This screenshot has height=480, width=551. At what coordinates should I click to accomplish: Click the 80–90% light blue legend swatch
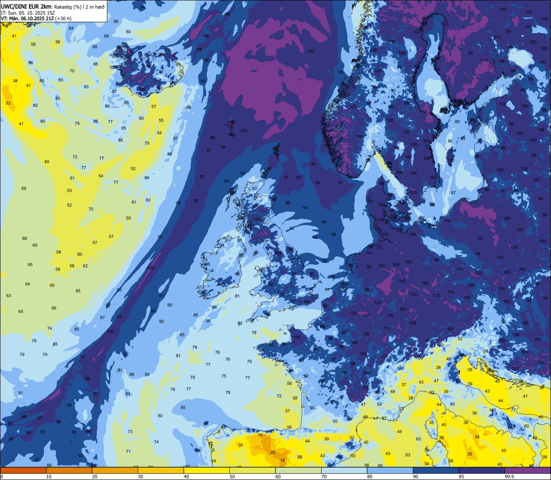(x=390, y=470)
